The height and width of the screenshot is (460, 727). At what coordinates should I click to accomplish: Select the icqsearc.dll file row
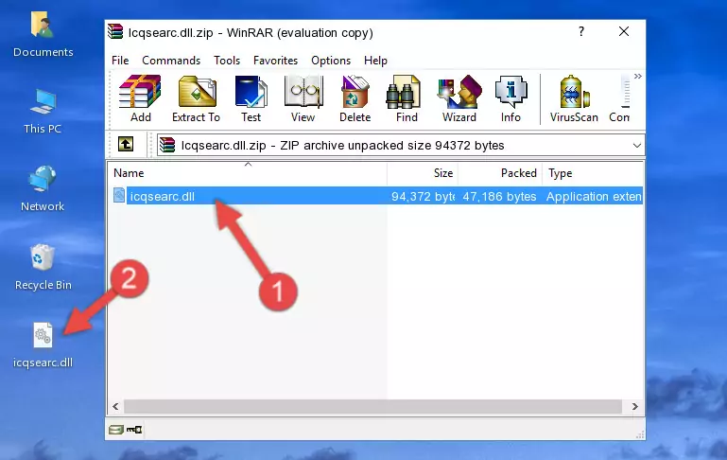tap(376, 196)
